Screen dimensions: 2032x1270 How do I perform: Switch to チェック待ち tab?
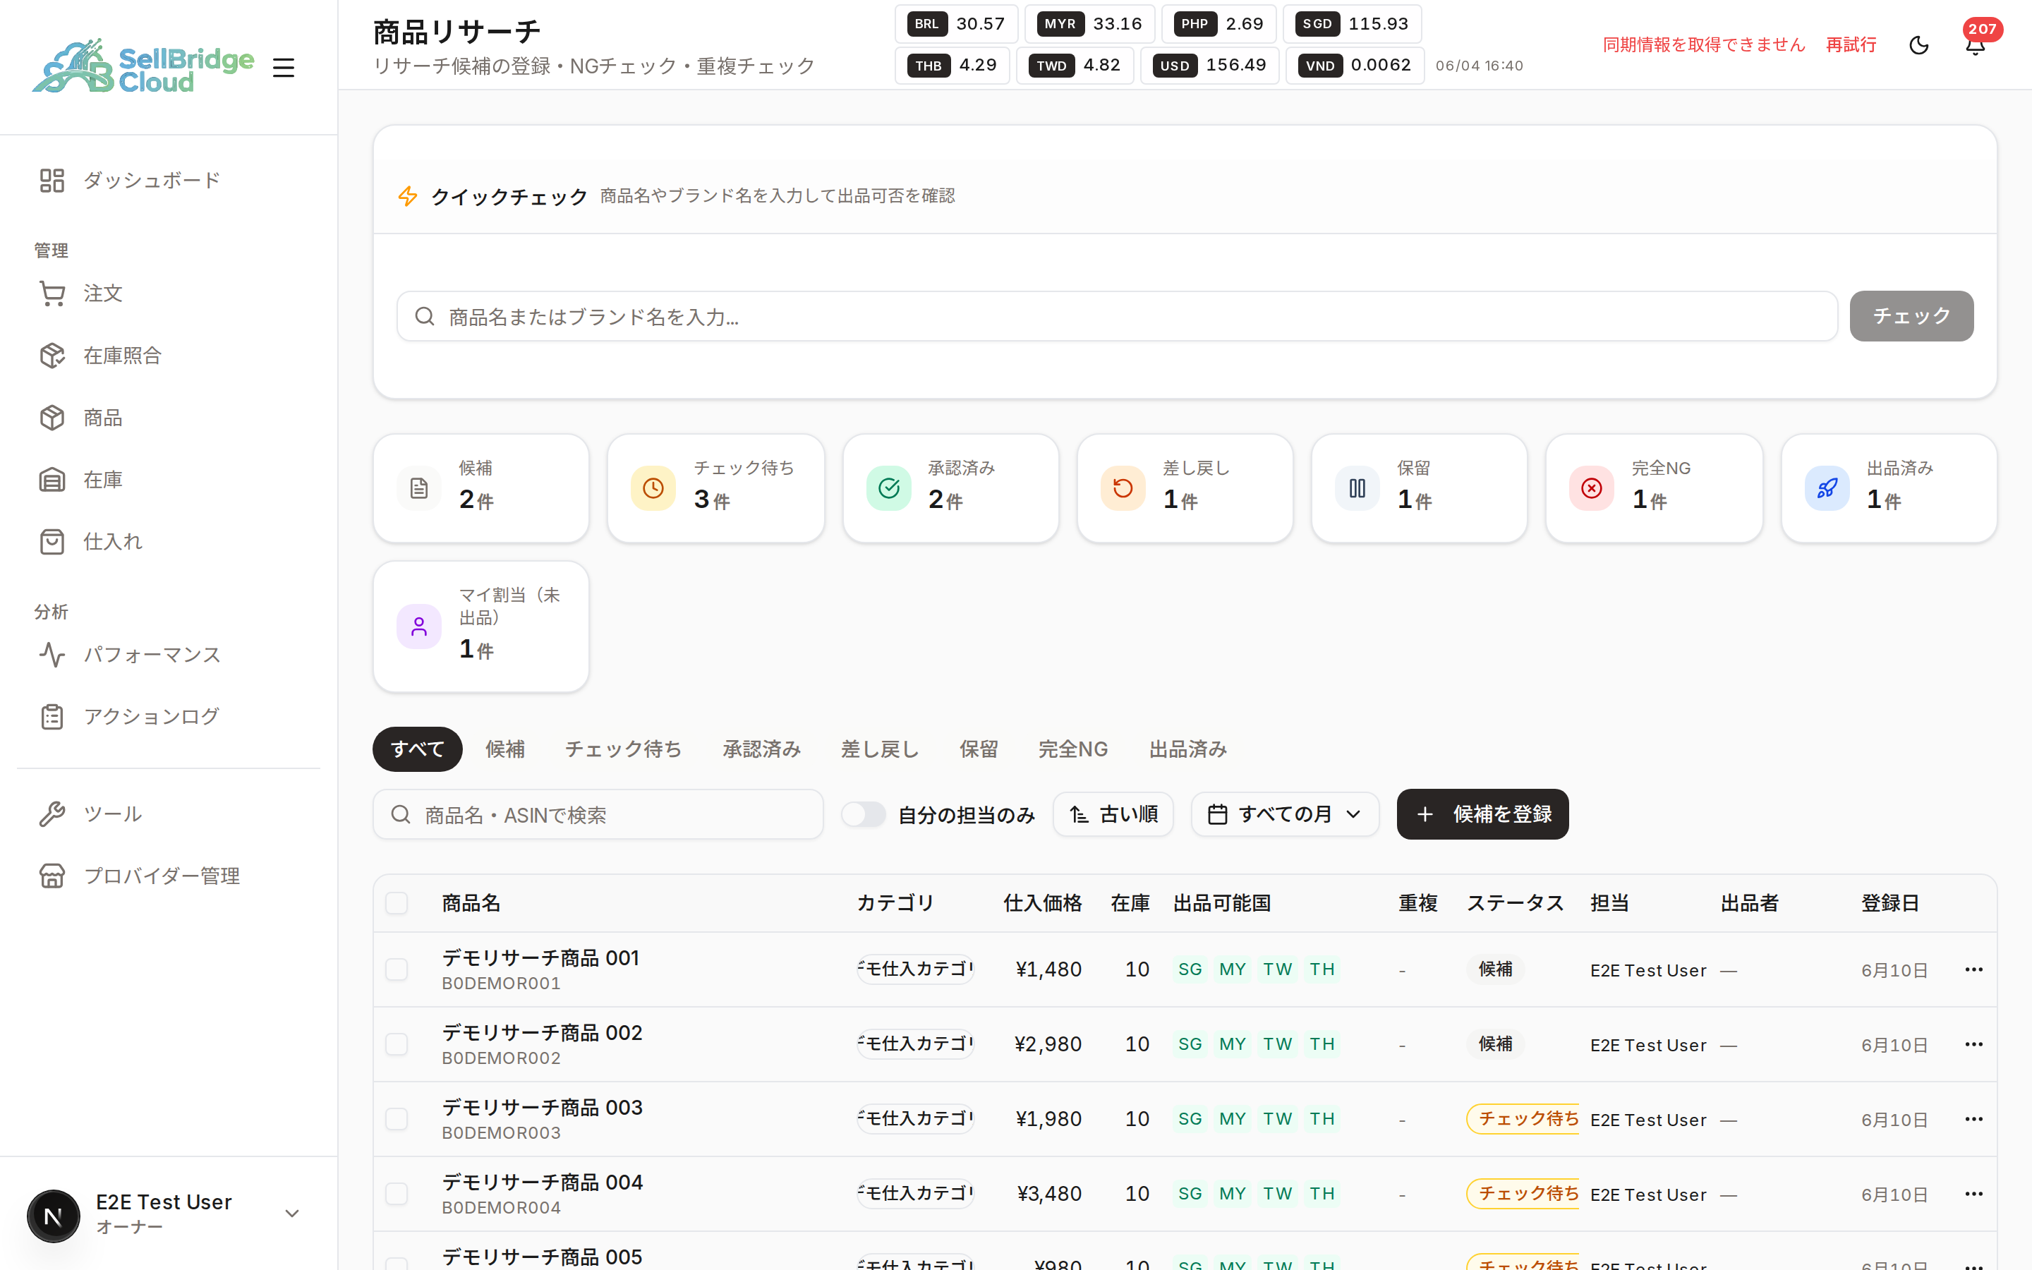tap(623, 749)
